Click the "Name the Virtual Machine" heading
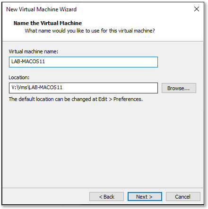The height and width of the screenshot is (209, 208). 48,23
